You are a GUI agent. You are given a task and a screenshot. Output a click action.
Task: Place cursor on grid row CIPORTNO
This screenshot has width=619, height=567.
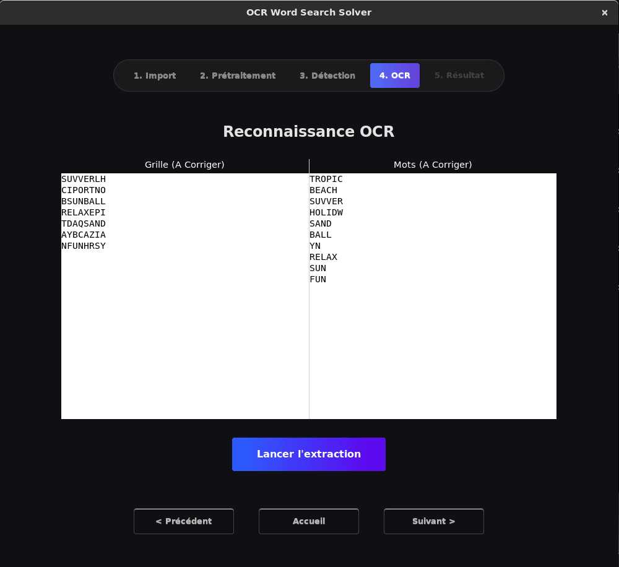click(84, 191)
